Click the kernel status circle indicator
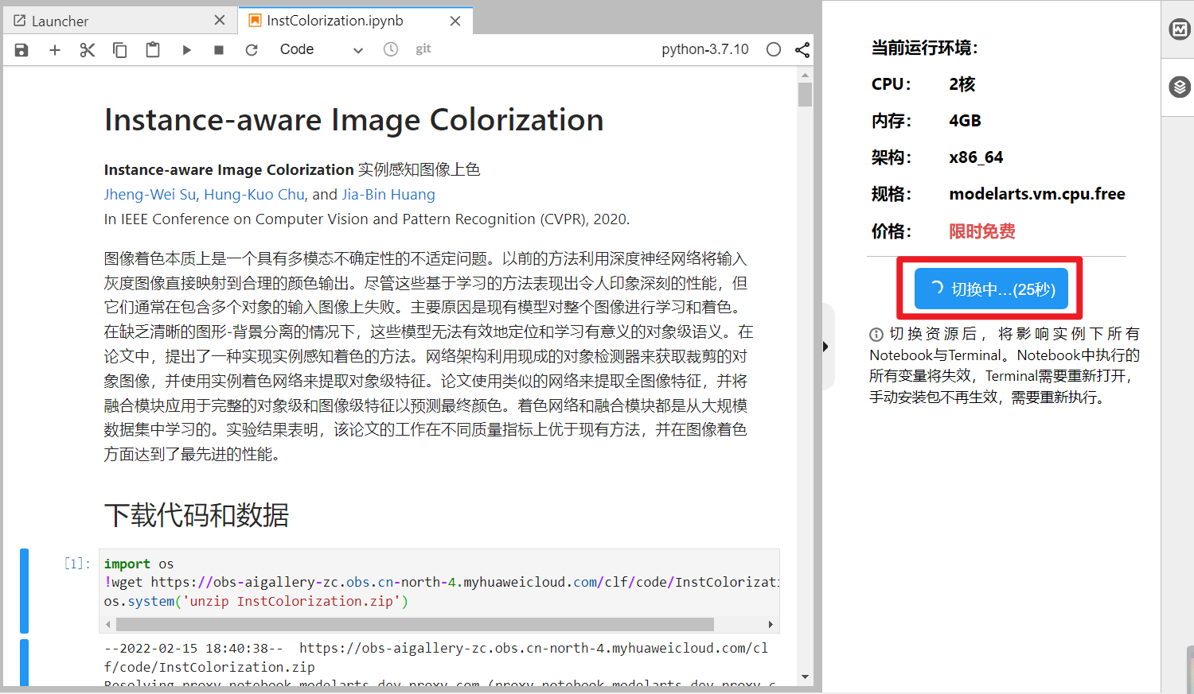Screen dimensions: 1194x694 pyautogui.click(x=774, y=49)
